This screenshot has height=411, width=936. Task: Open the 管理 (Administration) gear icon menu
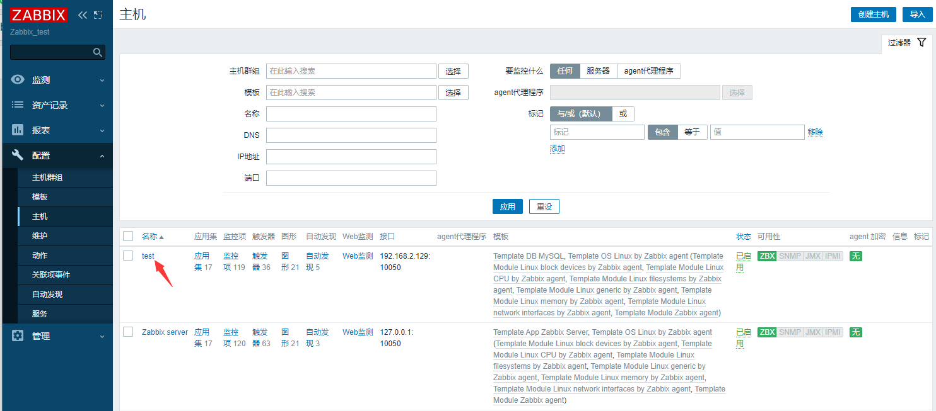click(17, 335)
